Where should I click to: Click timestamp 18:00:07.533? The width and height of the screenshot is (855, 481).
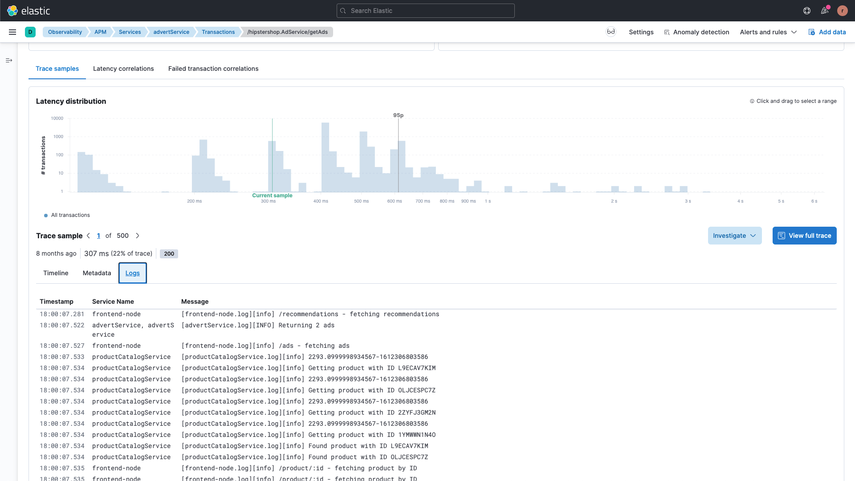(62, 357)
